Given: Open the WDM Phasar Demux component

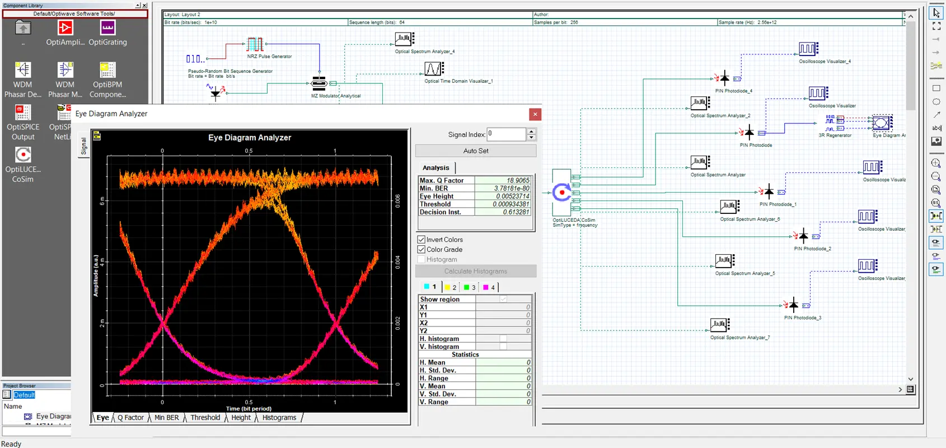Looking at the screenshot, I should [x=23, y=69].
